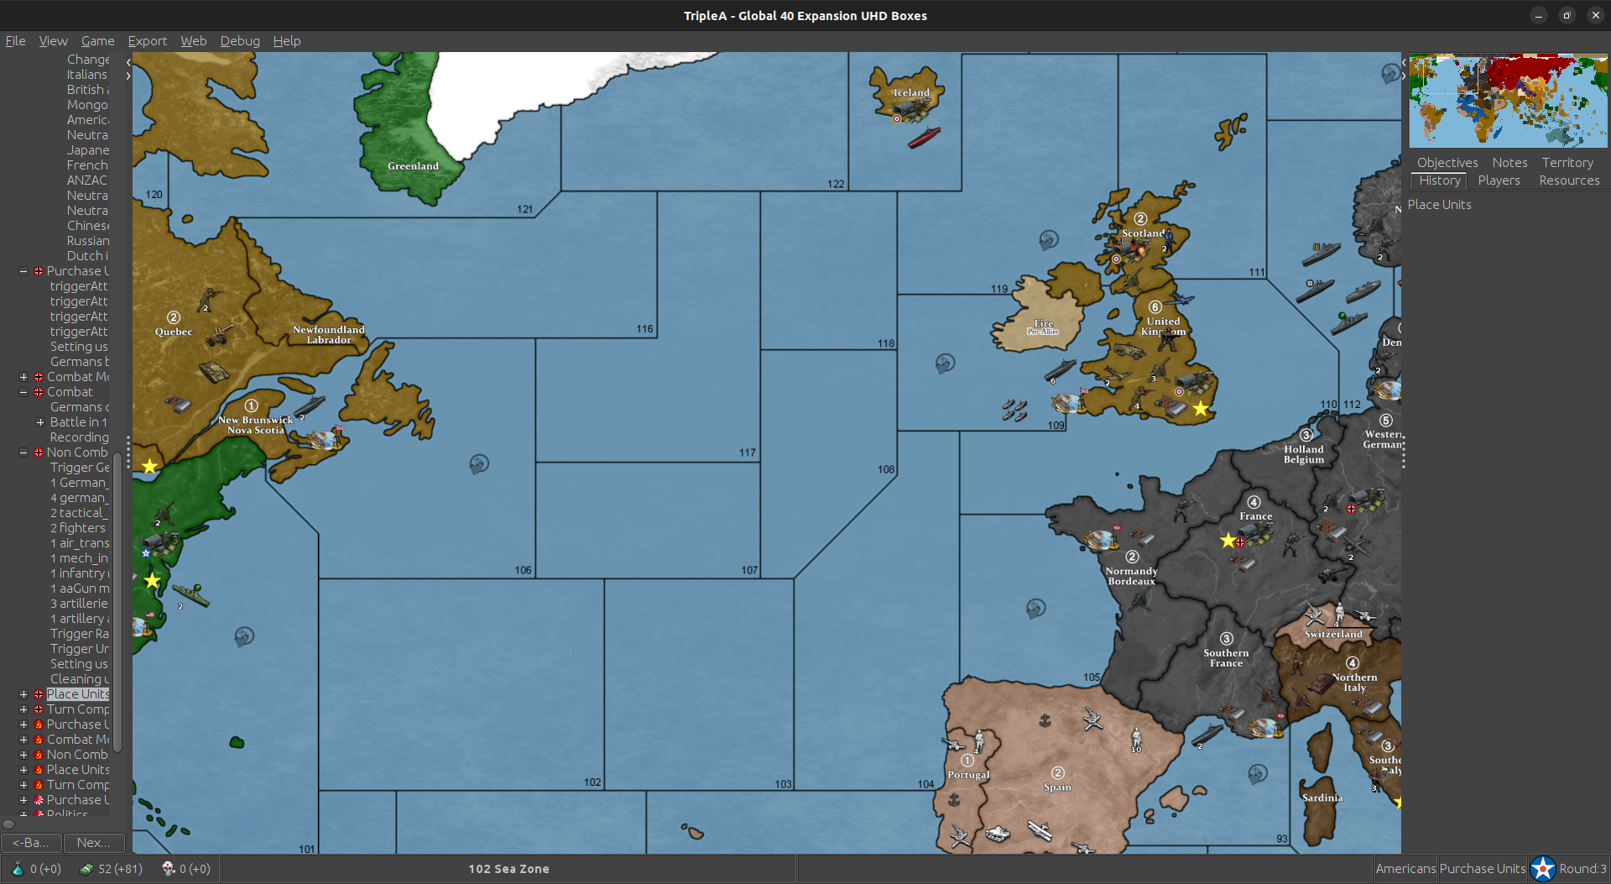Image resolution: width=1611 pixels, height=884 pixels.
Task: Click the artillery unit in Quebec
Action: point(220,335)
